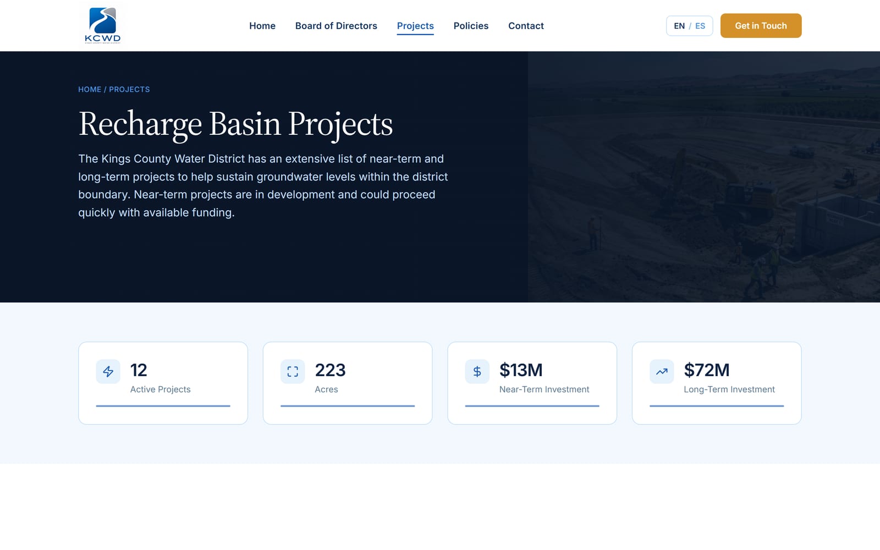The image size is (880, 550).
Task: Switch language to ES
Action: click(x=700, y=26)
